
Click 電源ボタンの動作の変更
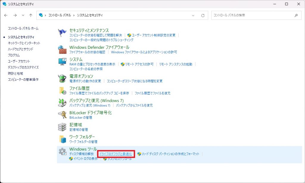click(x=85, y=81)
